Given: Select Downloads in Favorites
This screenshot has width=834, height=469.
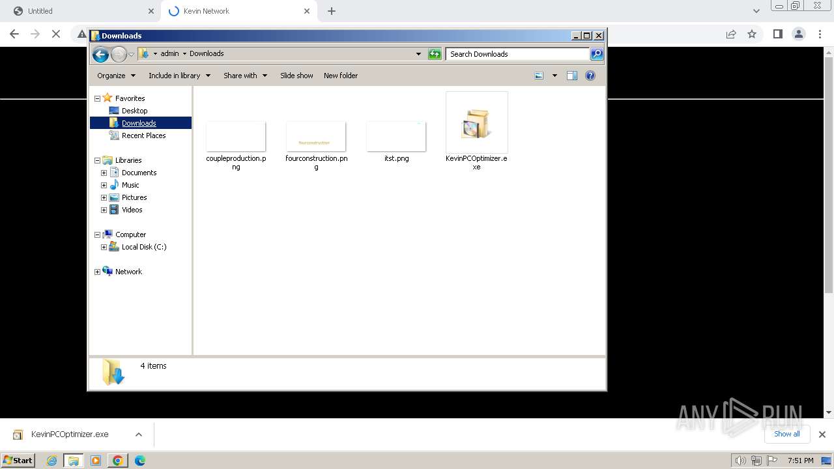Looking at the screenshot, I should 139,123.
